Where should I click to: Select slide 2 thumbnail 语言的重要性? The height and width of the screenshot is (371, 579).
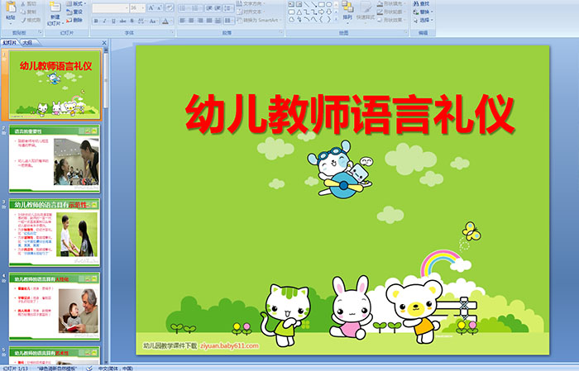point(55,159)
